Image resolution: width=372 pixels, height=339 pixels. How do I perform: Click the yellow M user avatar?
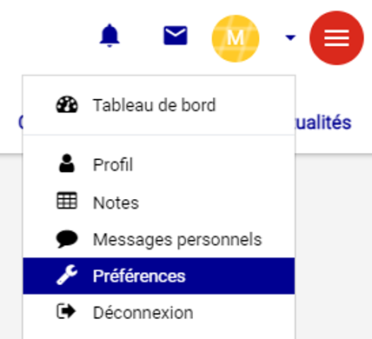click(236, 38)
